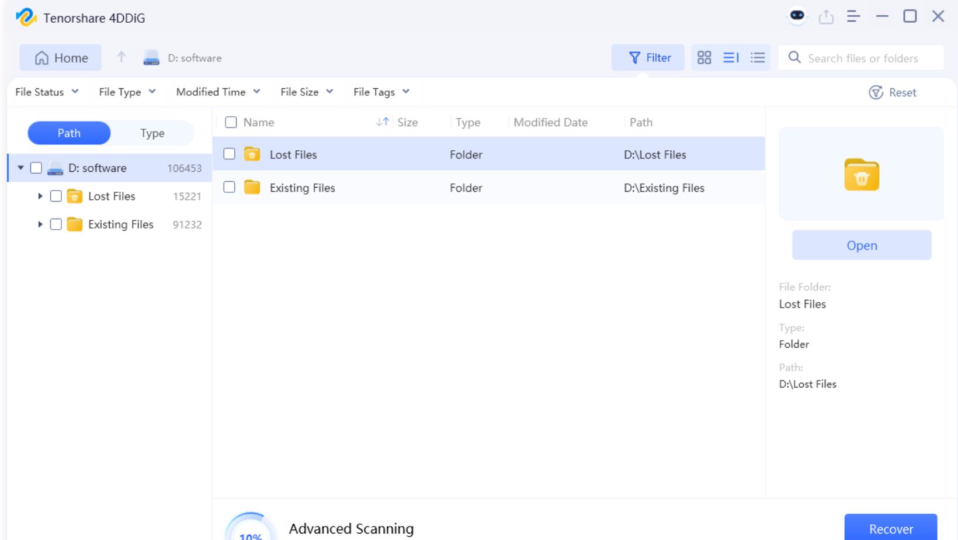Screen dimensions: 958x540
Task: Click the sort arrows icon beside Name
Action: tap(383, 122)
